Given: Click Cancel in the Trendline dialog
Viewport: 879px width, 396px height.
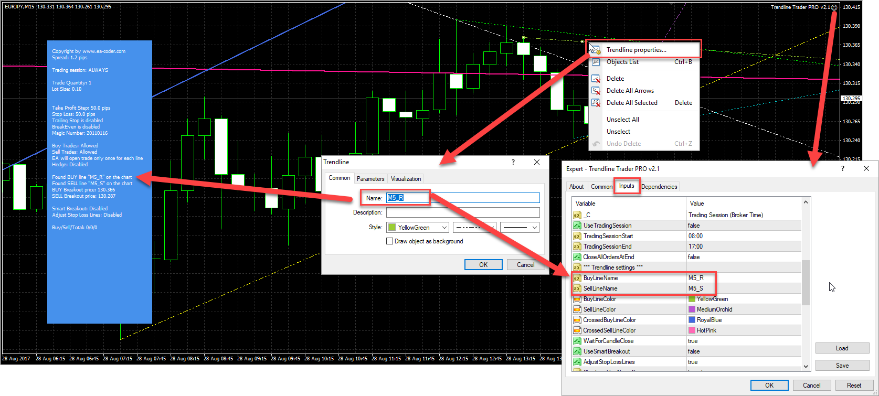Looking at the screenshot, I should [x=525, y=265].
